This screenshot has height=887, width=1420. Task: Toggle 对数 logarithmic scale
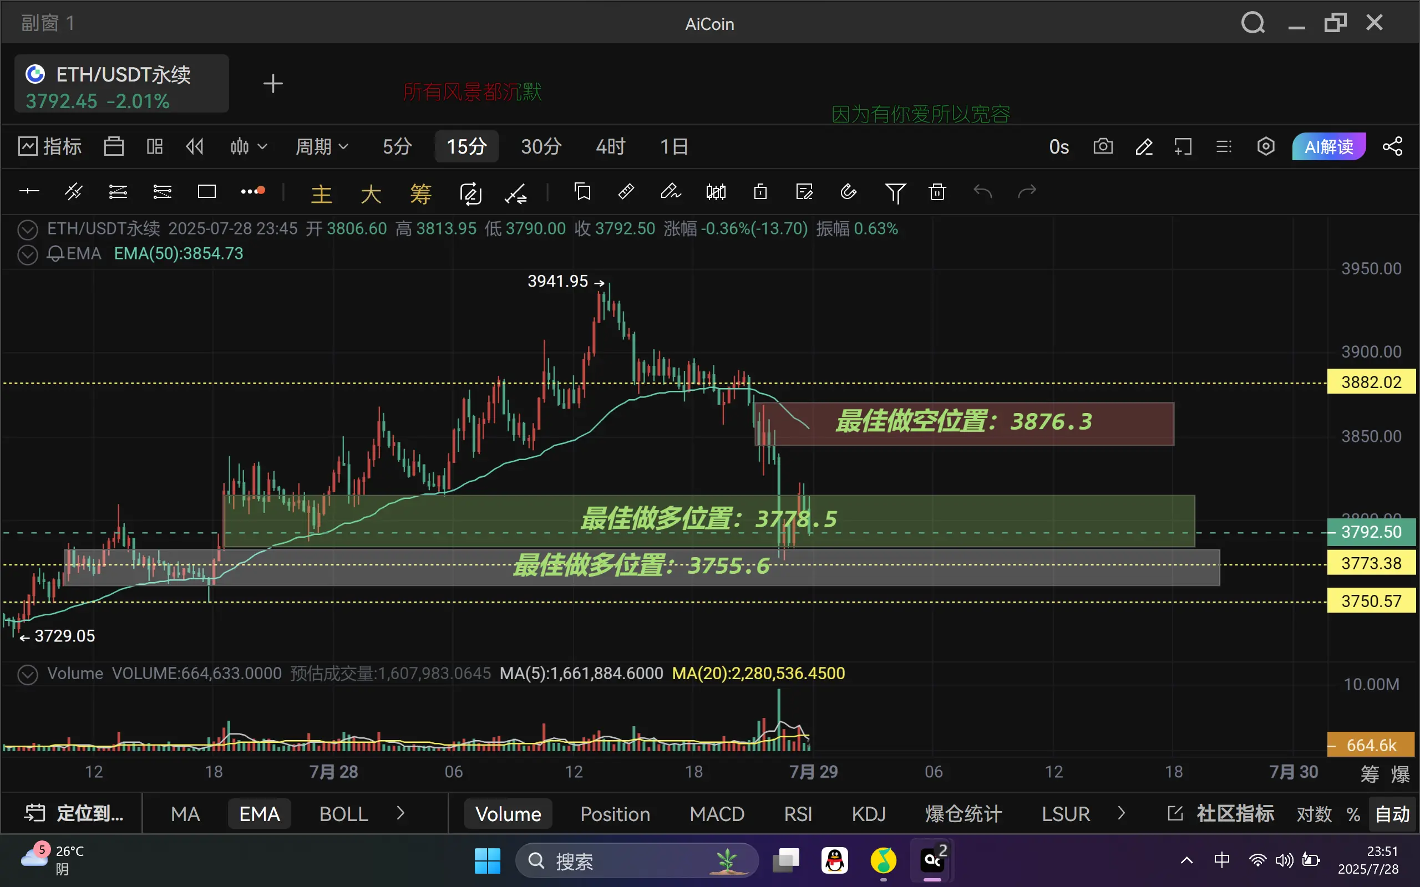tap(1315, 814)
